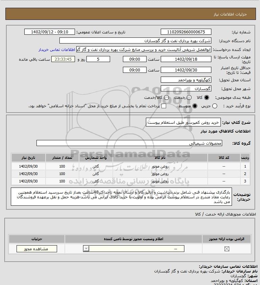Choose the جزیی purchase process option
260x285 pixels.
215,106
